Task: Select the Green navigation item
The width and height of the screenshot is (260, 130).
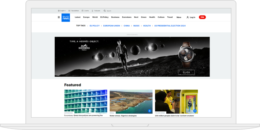Action: pyautogui.click(x=144, y=17)
